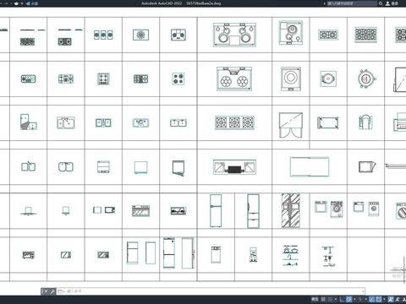Open snap mode settings dropdown arrow

tap(336, 299)
